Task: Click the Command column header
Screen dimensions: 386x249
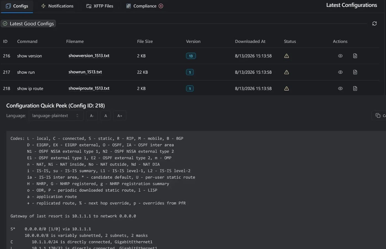Action: (x=27, y=41)
